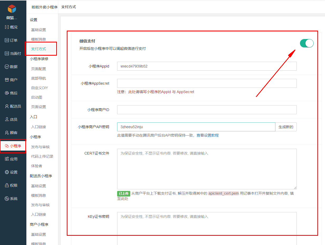Viewport: 325px width, 245px height.
Task: Click the 小程序AppSecret input field
Action: (x=207, y=83)
